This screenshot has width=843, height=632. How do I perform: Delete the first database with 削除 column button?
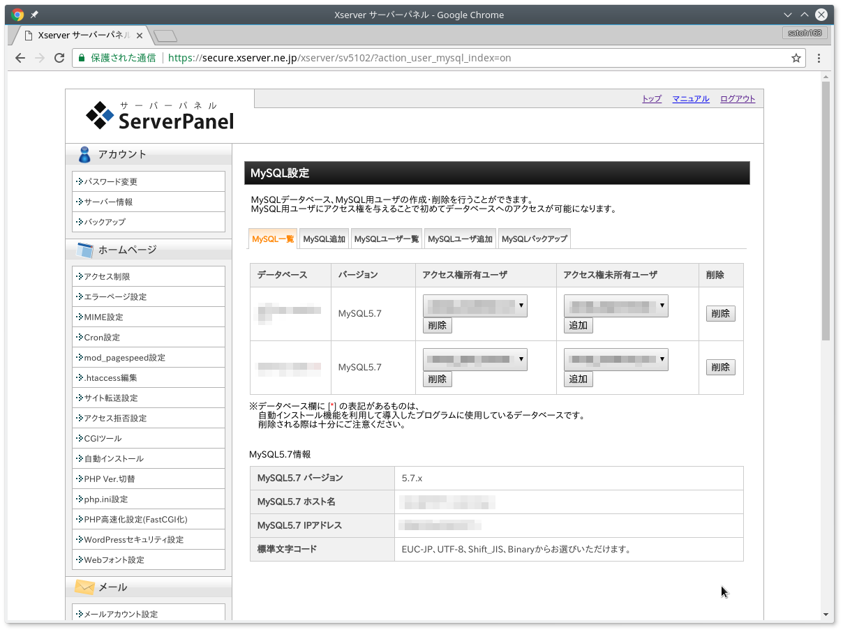tap(721, 314)
